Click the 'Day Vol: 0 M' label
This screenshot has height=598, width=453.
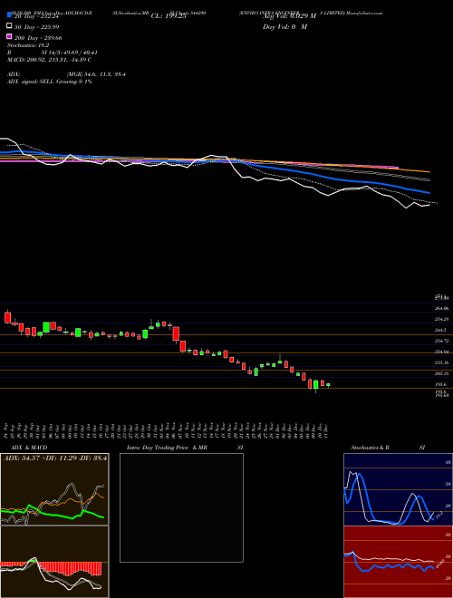[x=284, y=26]
